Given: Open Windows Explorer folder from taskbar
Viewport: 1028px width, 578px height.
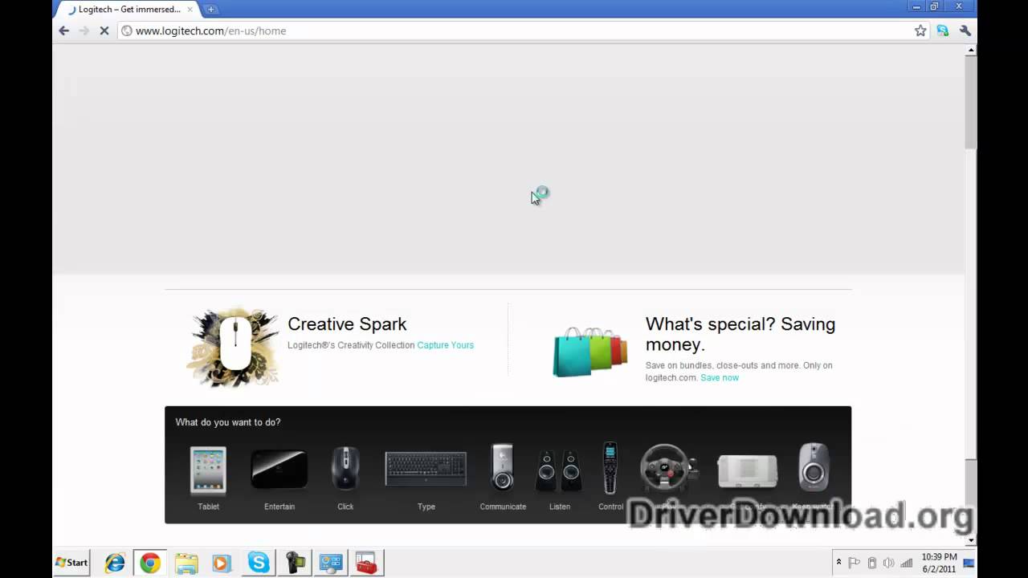Looking at the screenshot, I should click(186, 564).
